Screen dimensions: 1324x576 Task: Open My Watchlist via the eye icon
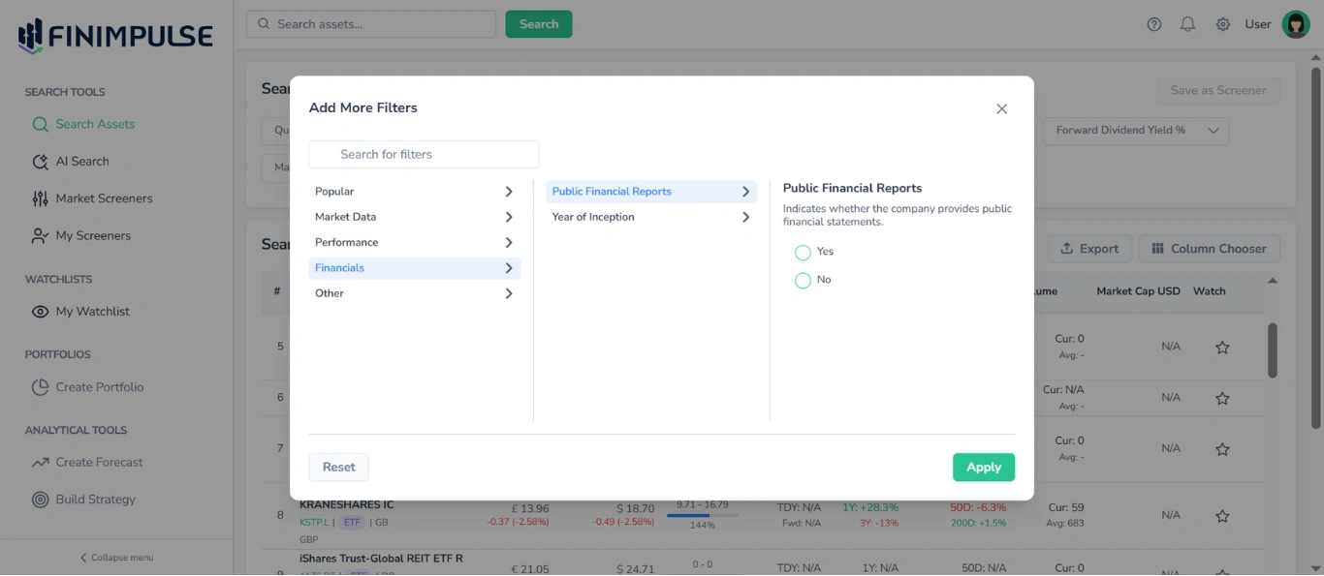coord(39,311)
